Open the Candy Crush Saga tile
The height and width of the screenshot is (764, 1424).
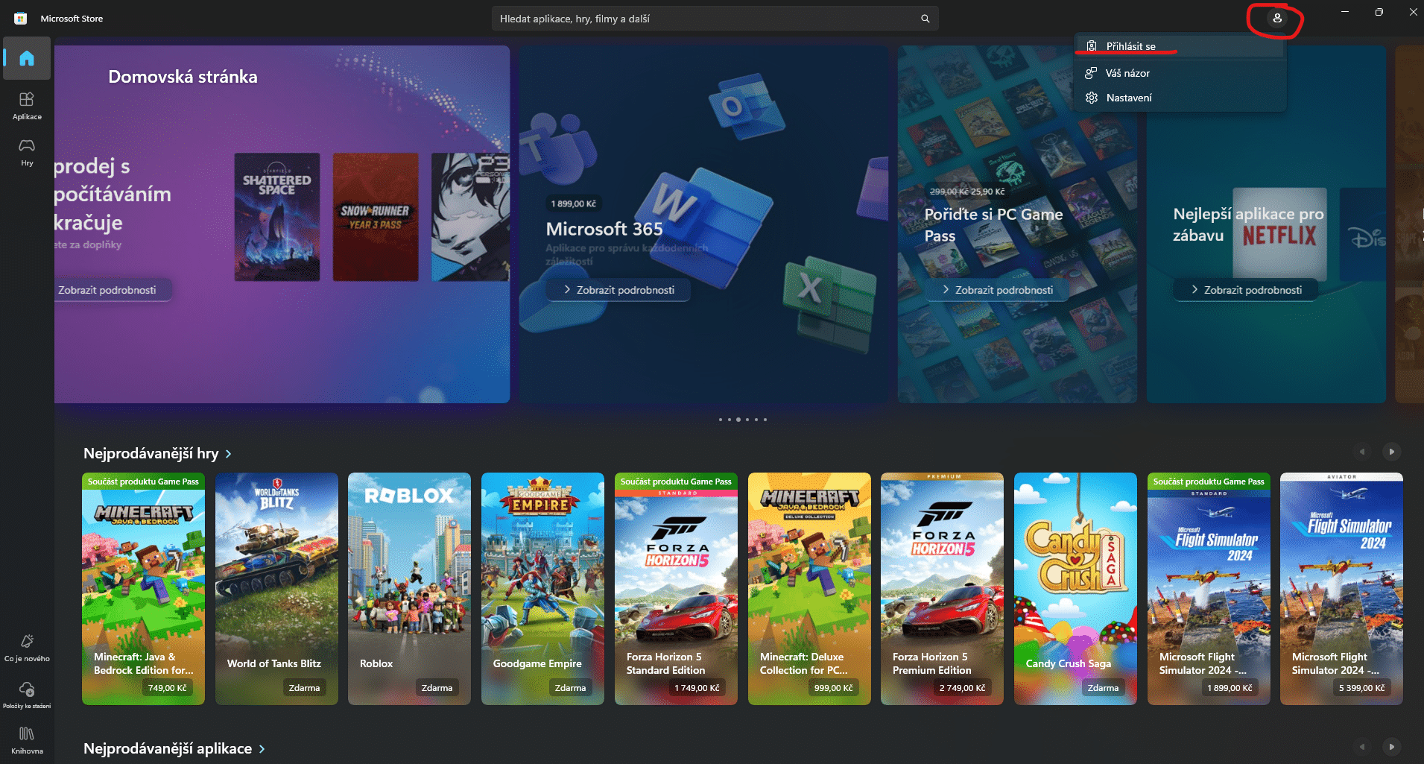[1075, 588]
